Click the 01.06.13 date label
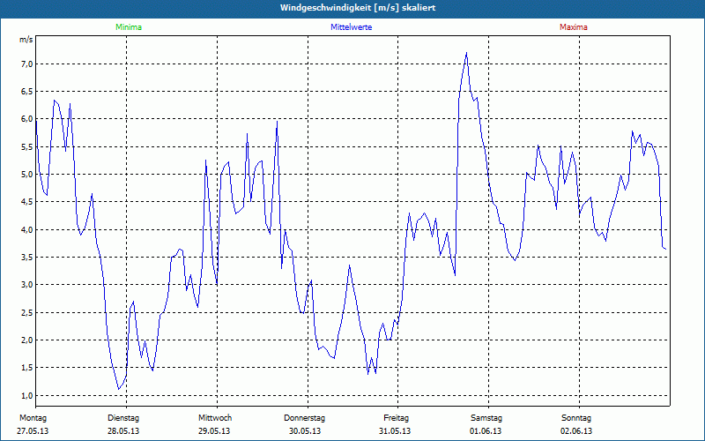The image size is (705, 441). tap(486, 431)
